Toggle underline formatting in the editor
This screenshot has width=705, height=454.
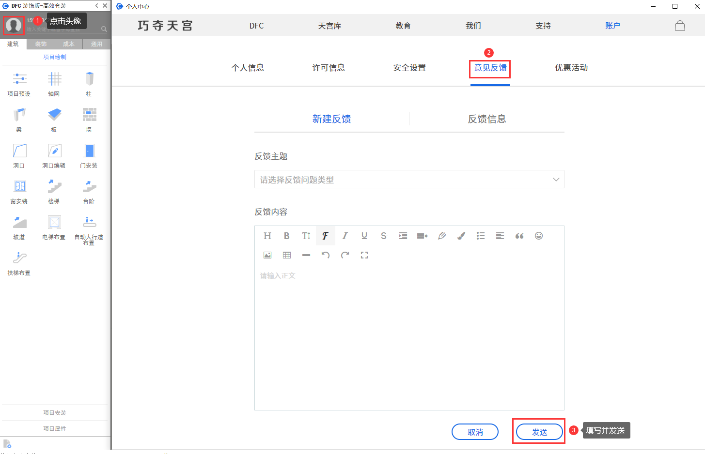(x=364, y=236)
